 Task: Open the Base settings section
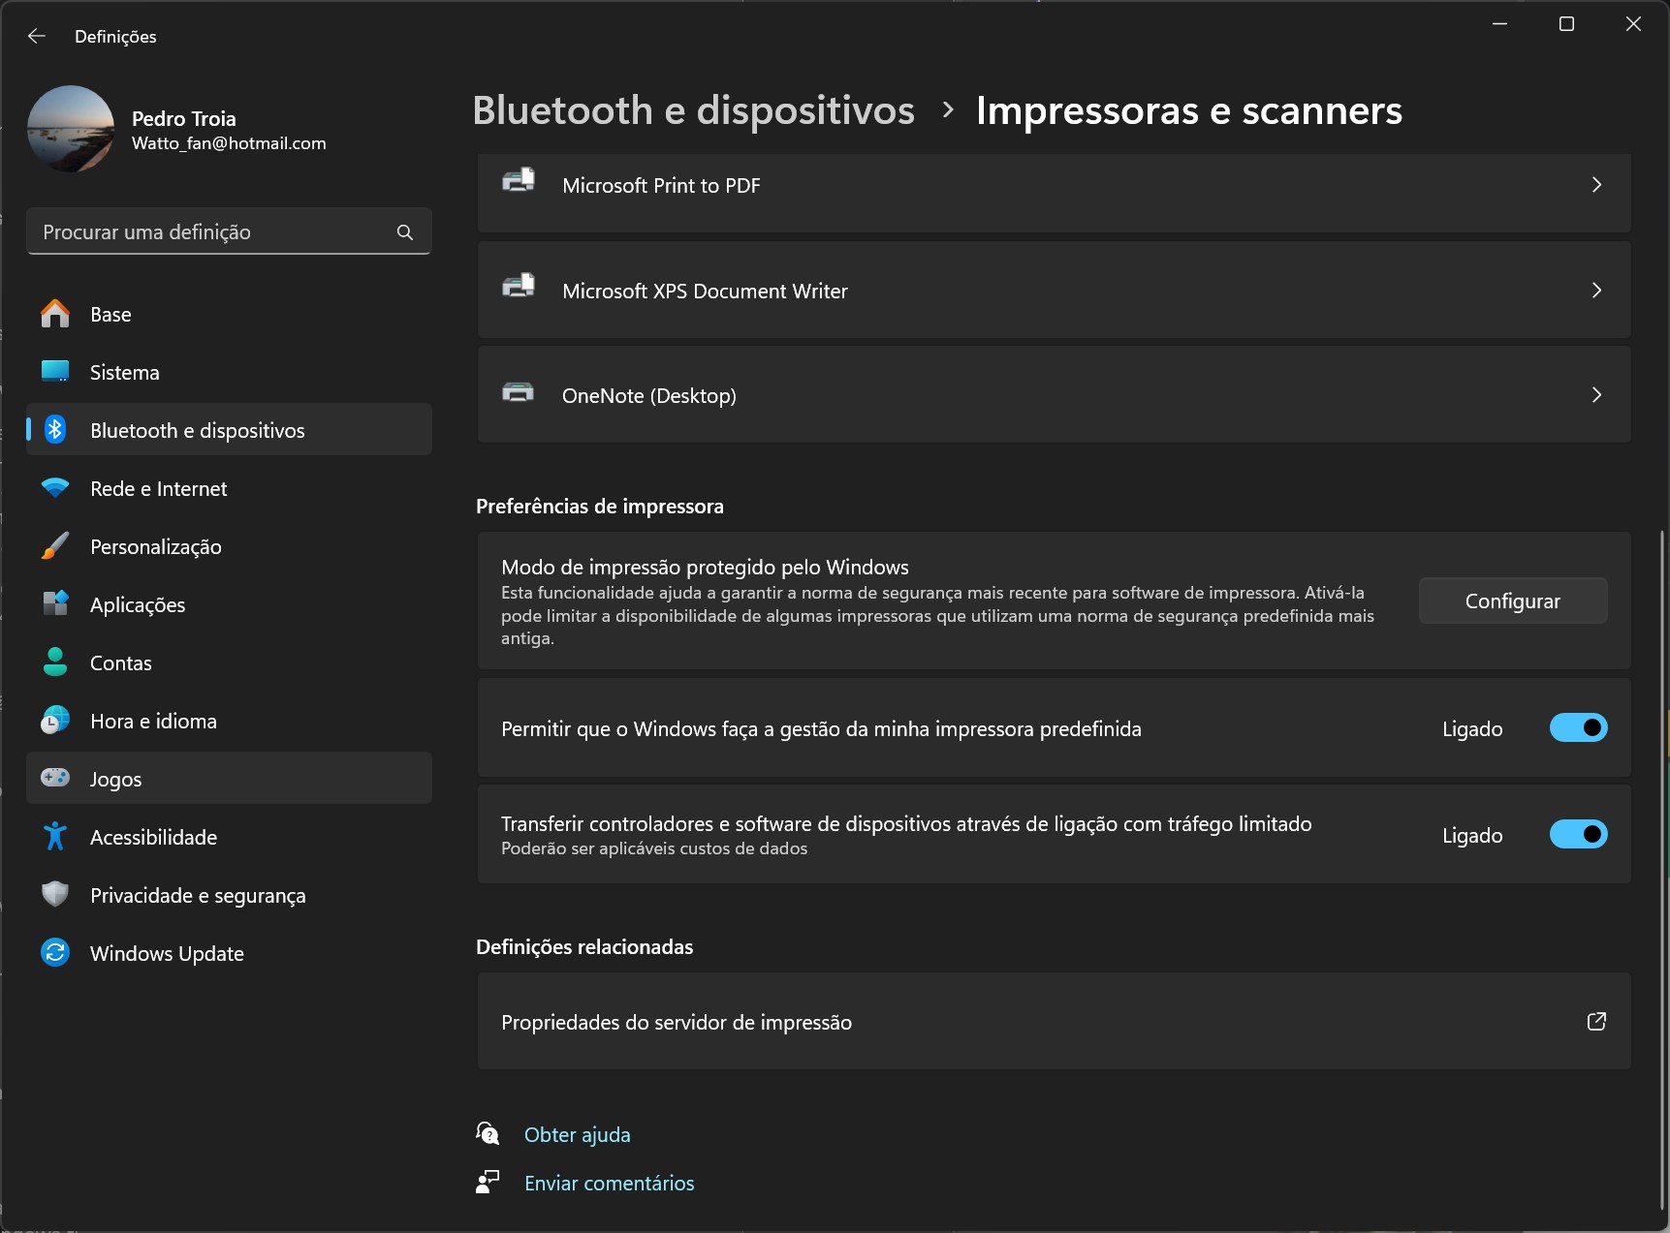pos(229,314)
